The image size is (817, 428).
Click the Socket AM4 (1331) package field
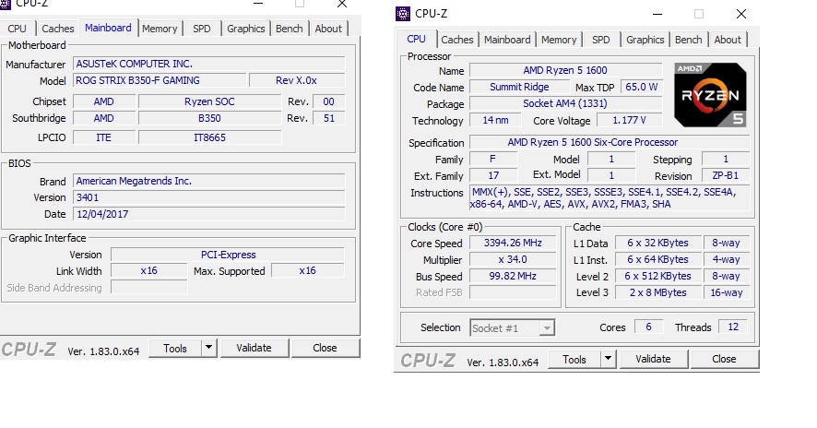click(x=565, y=103)
